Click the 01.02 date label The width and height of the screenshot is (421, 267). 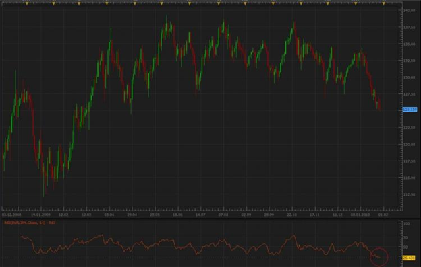pyautogui.click(x=383, y=215)
